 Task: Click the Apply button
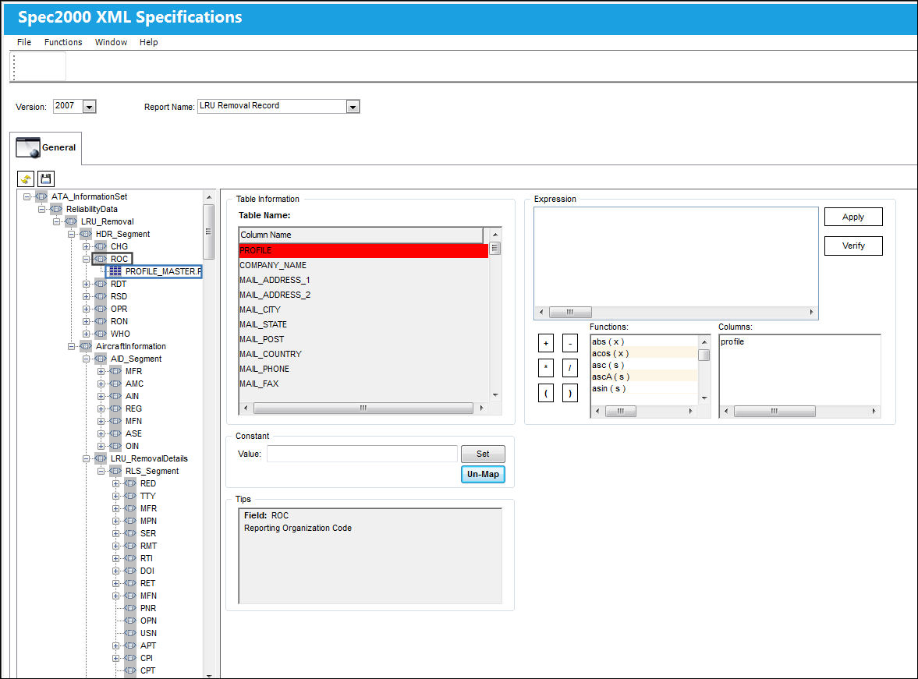tap(853, 217)
